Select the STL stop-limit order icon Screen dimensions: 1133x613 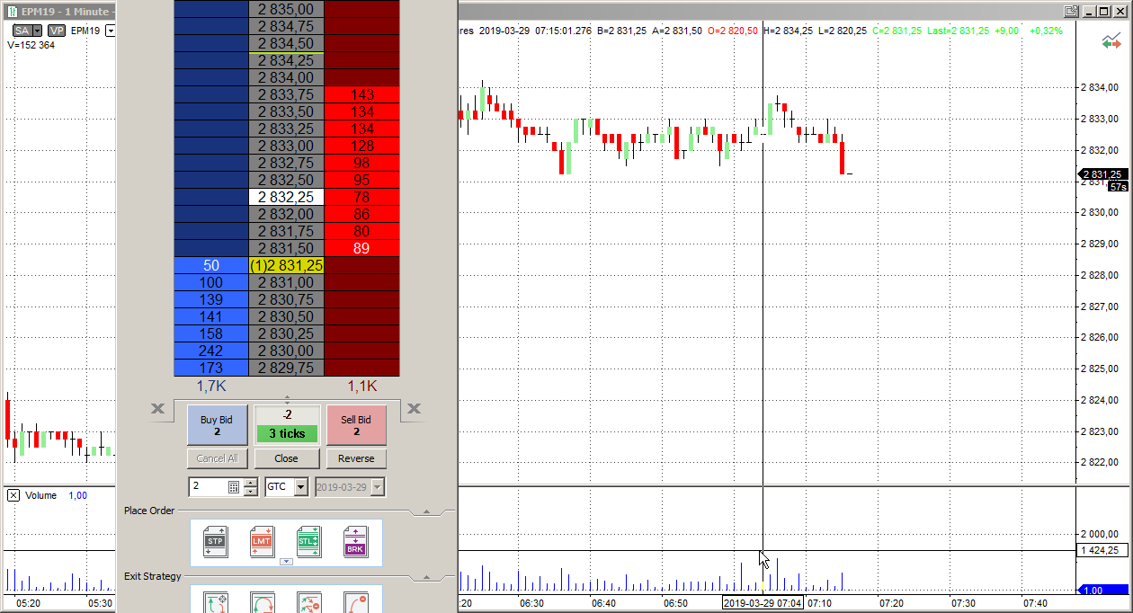click(309, 542)
